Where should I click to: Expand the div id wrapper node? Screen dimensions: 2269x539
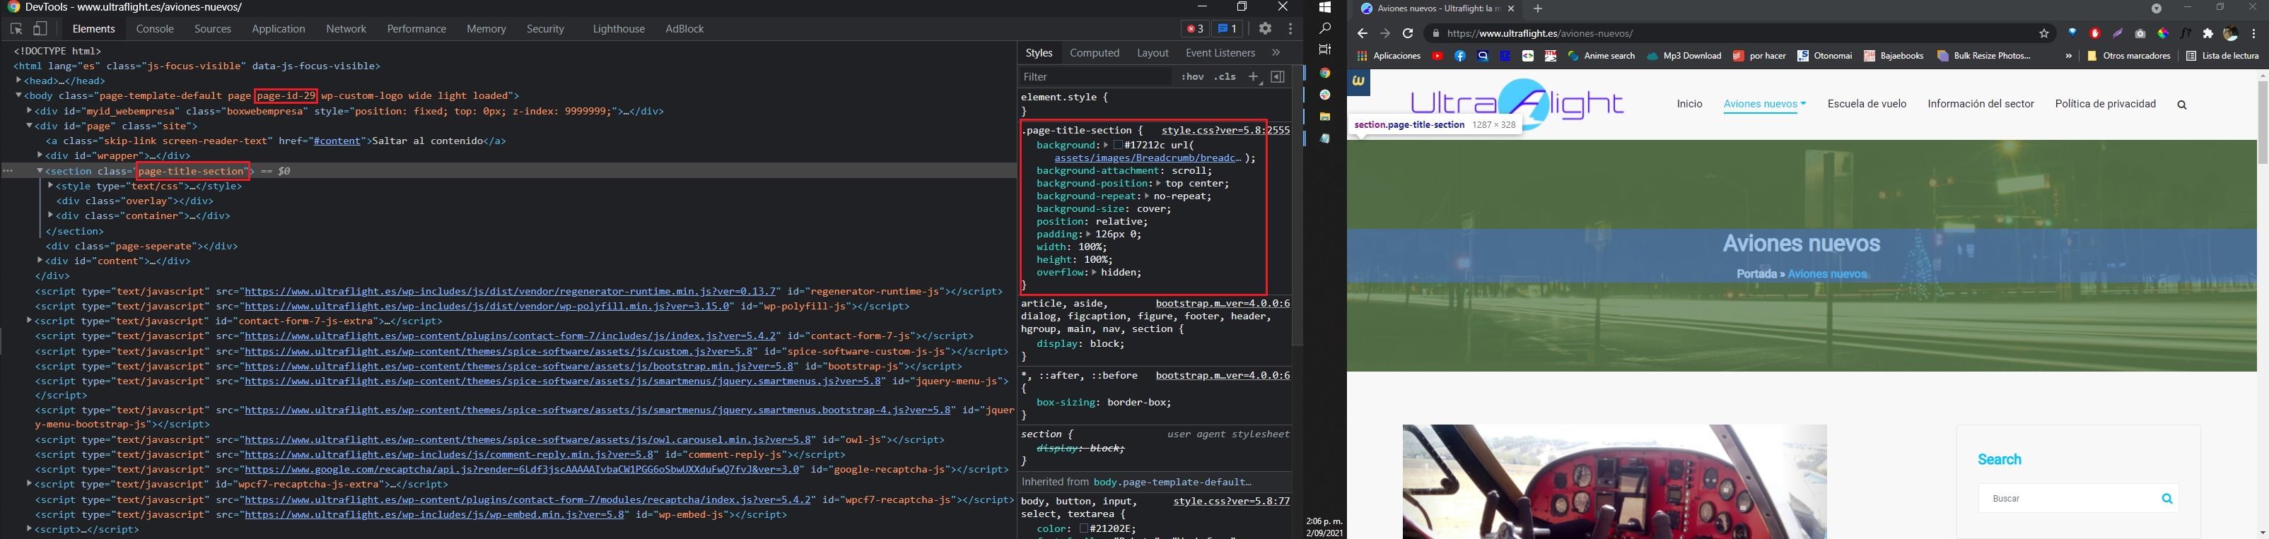click(40, 156)
